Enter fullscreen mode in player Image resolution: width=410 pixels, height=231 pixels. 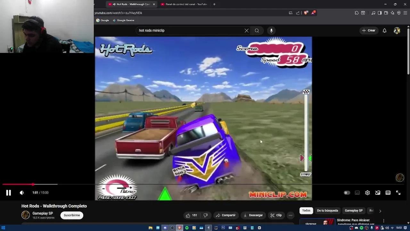click(x=398, y=193)
